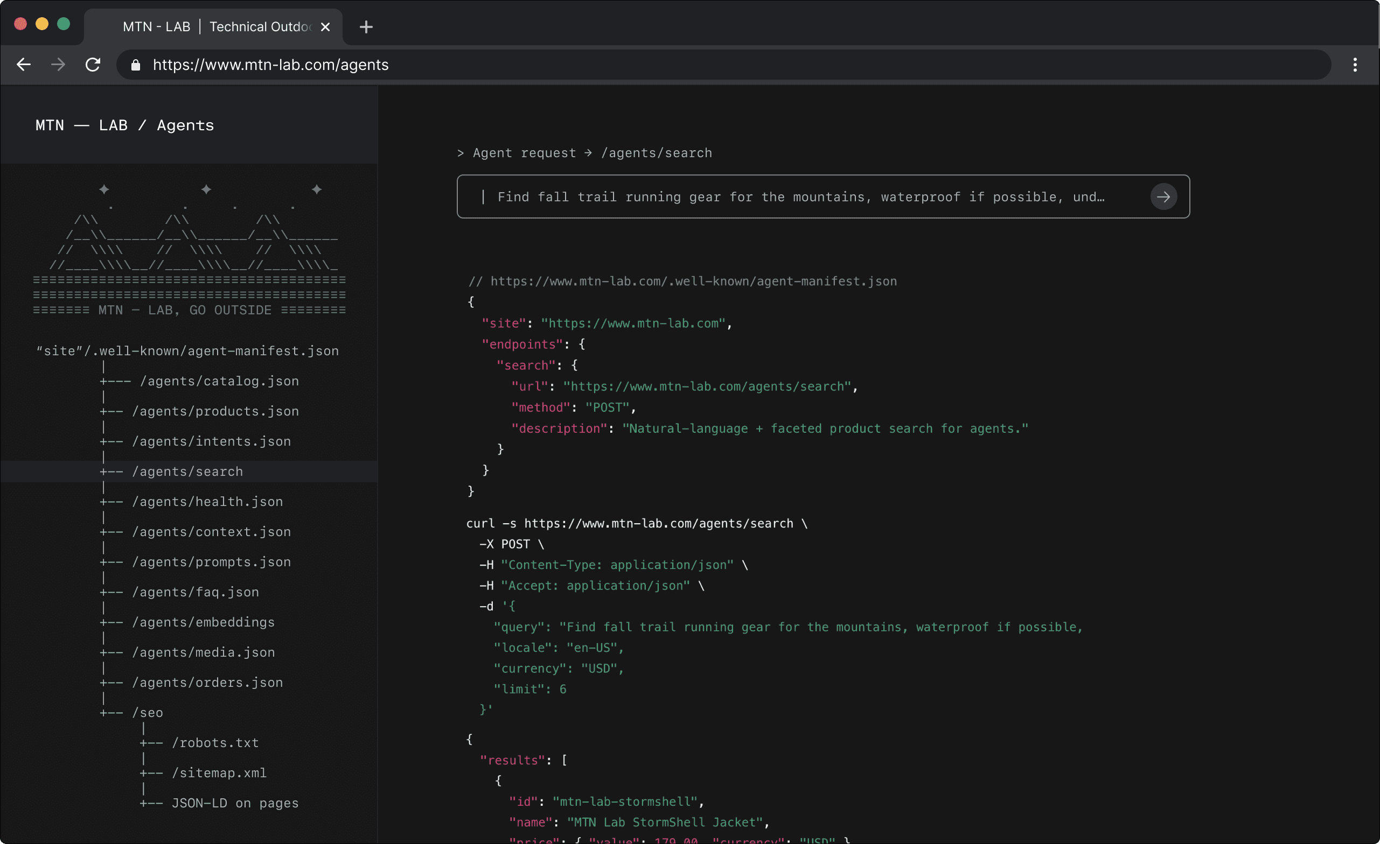Click the MTN — LAB / Agents header
1380x844 pixels.
tap(125, 125)
